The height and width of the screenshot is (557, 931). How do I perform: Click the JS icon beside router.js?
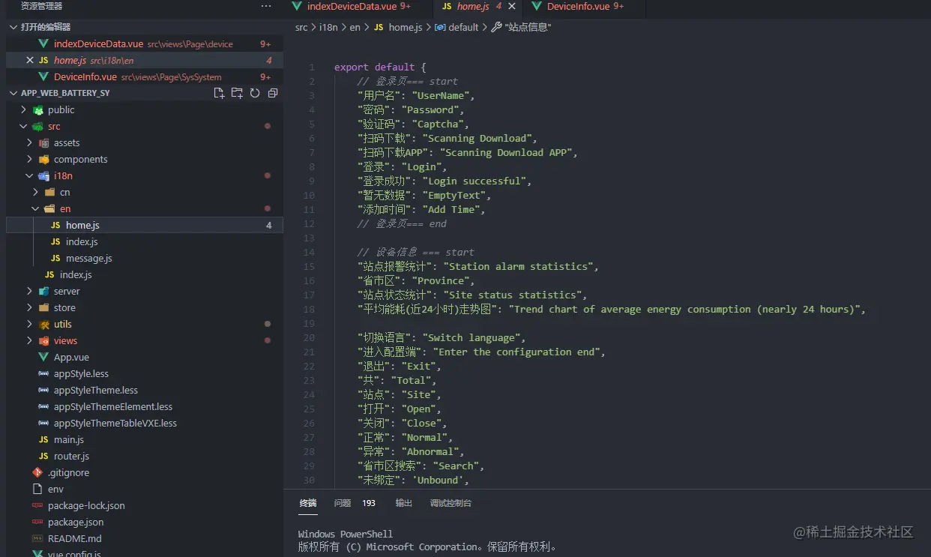tap(43, 456)
